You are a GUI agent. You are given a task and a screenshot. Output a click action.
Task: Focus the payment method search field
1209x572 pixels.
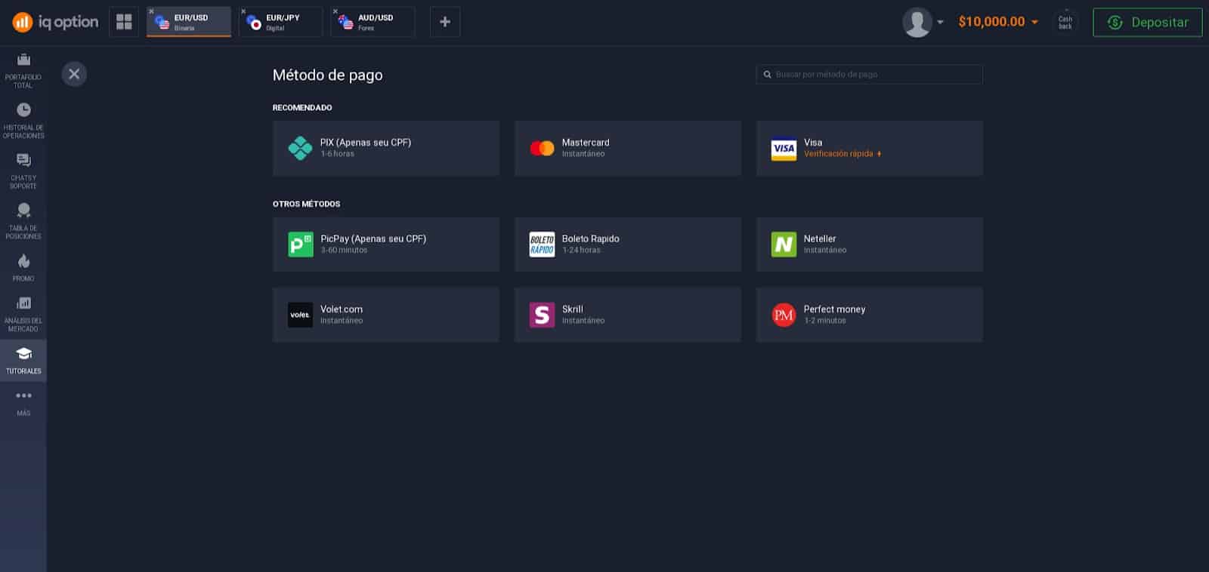(x=870, y=75)
